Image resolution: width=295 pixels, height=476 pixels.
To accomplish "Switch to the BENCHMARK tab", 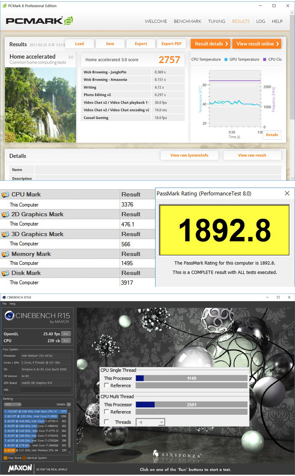I will [188, 21].
